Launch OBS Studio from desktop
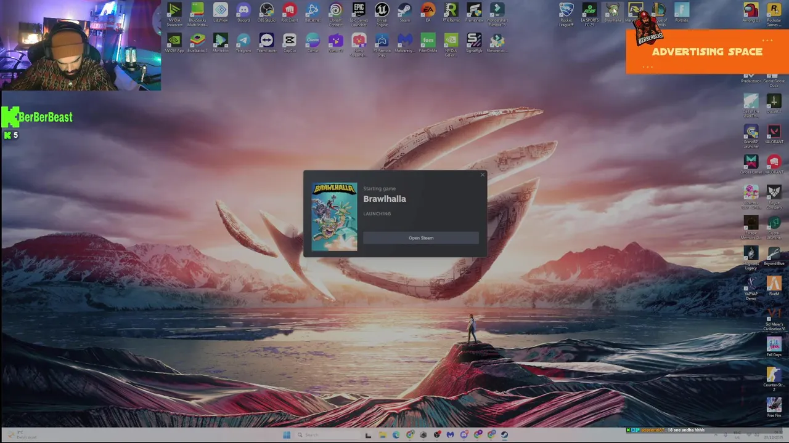This screenshot has width=789, height=443. [x=266, y=12]
